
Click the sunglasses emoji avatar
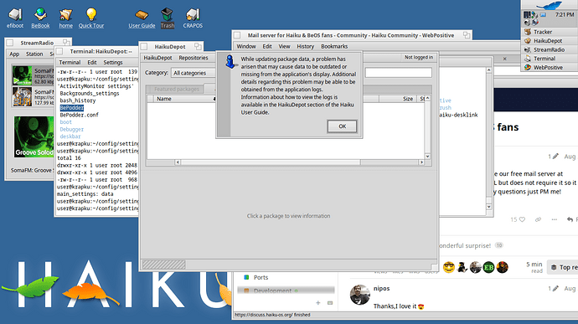click(449, 267)
